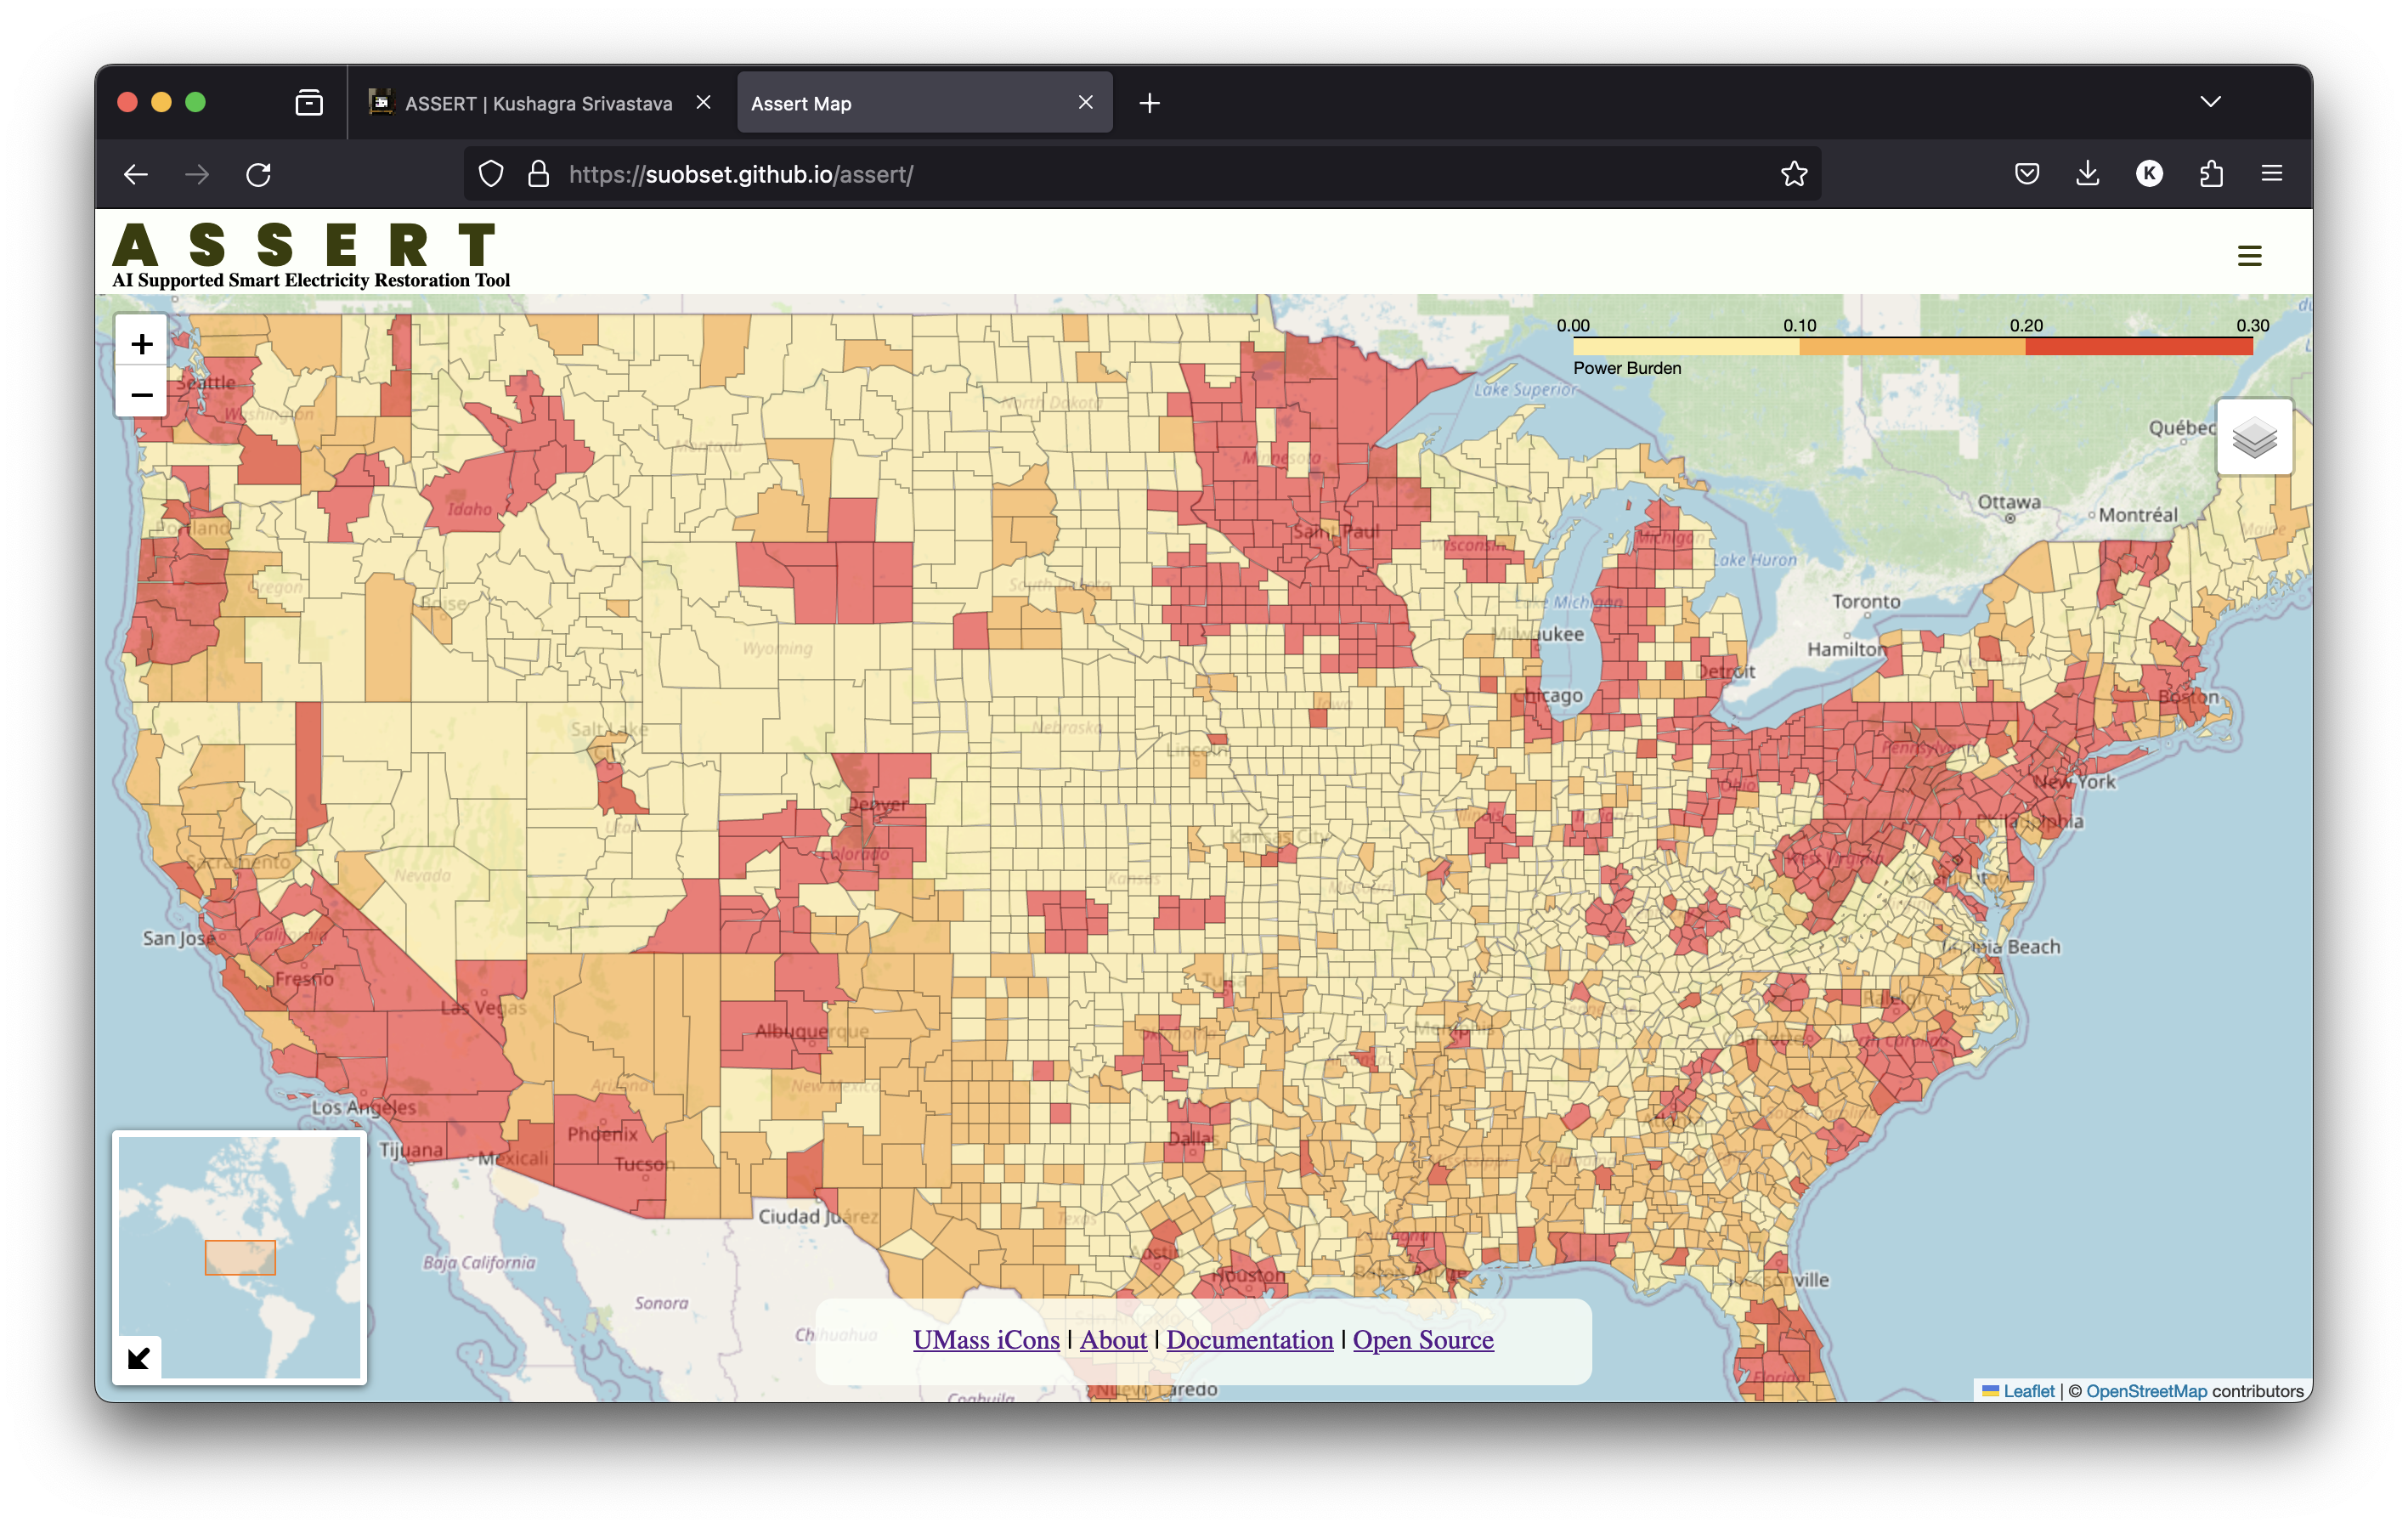Open the Firefox downloads panel
This screenshot has height=1528, width=2408.
click(x=2087, y=174)
